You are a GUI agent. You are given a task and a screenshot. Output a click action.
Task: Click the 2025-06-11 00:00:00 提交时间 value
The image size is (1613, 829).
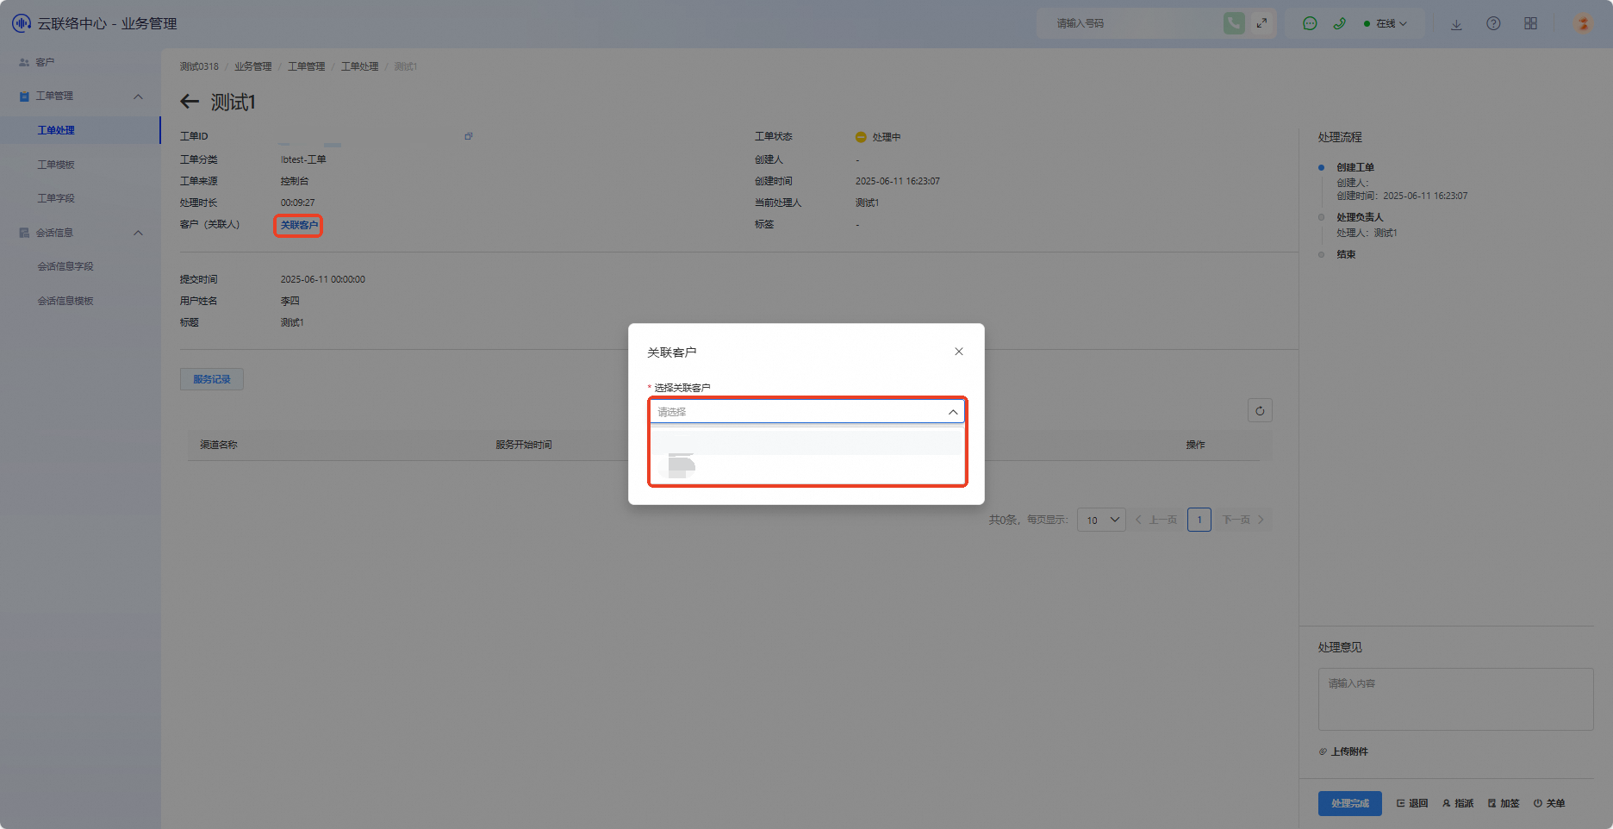tap(323, 279)
